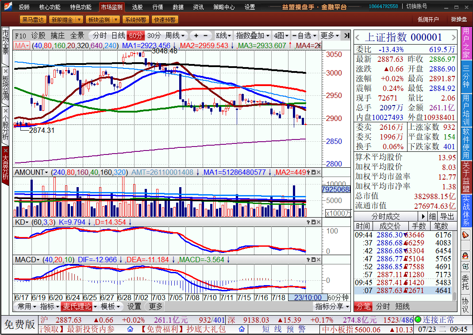Click the 细 detail button

coord(432,216)
